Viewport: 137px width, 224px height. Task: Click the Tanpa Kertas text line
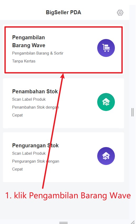click(x=24, y=61)
